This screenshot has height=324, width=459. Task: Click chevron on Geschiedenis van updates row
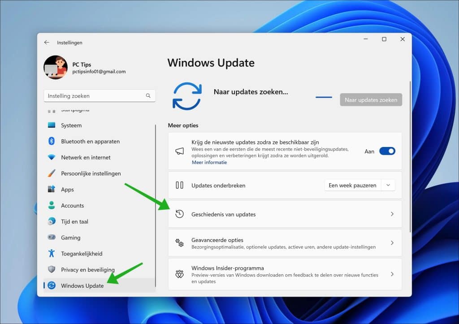point(392,214)
